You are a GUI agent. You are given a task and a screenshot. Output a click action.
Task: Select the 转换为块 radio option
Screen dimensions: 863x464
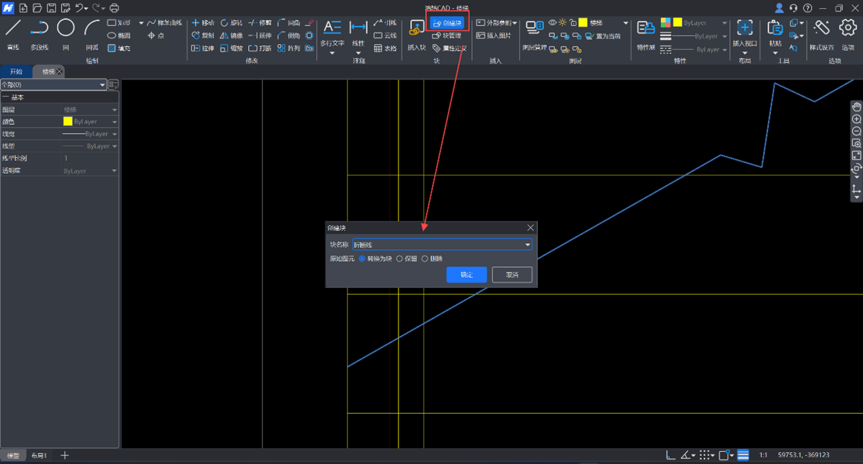[x=362, y=259]
